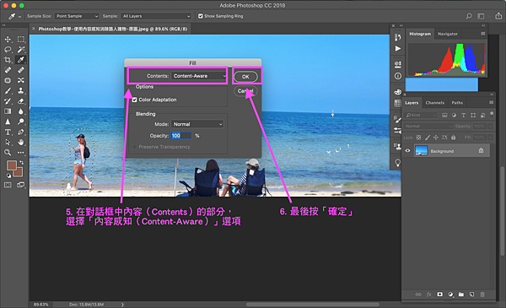
Task: Toggle pixel layer filter
Action: point(444,116)
